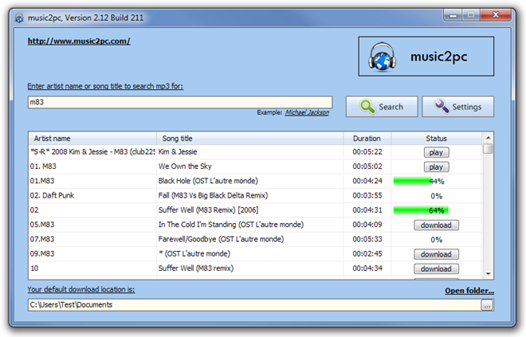The width and height of the screenshot is (526, 337).
Task: Click the Michael Jackson example link
Action: click(x=307, y=112)
